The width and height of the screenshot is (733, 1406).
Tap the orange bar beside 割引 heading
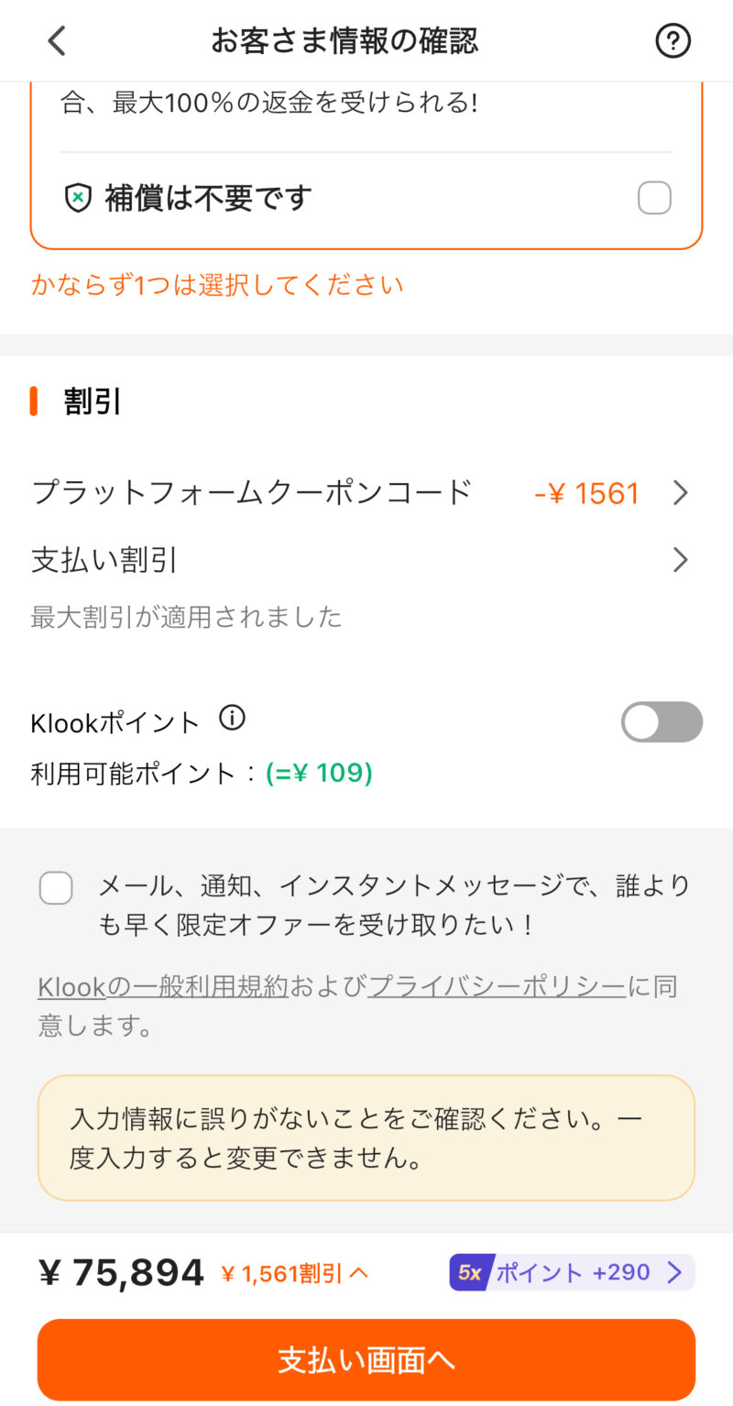point(34,401)
